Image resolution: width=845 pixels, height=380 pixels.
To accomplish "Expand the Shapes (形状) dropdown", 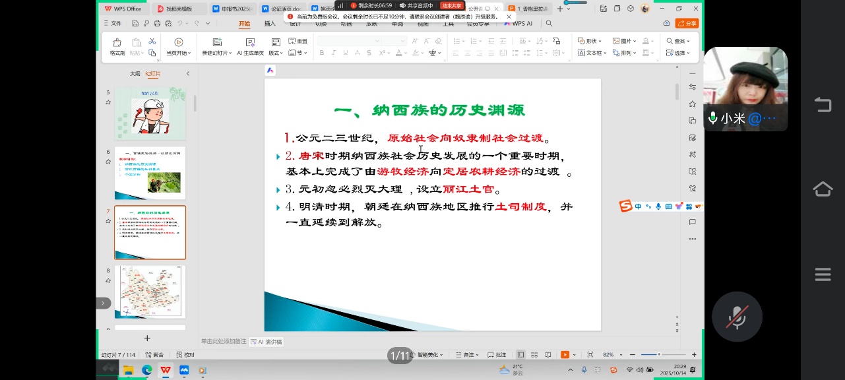I will click(x=590, y=41).
